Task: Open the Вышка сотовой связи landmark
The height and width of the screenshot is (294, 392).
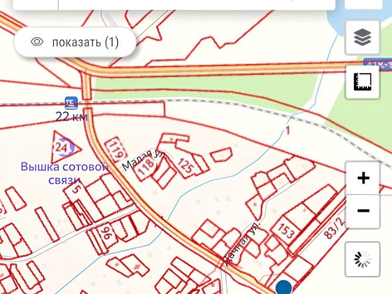Action: point(64,173)
